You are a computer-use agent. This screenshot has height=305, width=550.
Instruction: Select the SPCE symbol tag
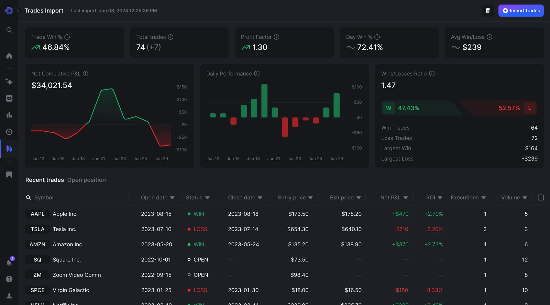click(x=37, y=290)
